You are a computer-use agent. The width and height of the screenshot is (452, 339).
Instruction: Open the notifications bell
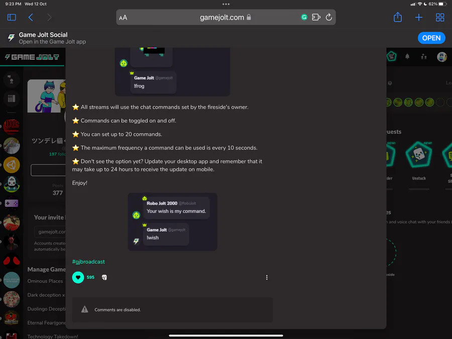(407, 56)
